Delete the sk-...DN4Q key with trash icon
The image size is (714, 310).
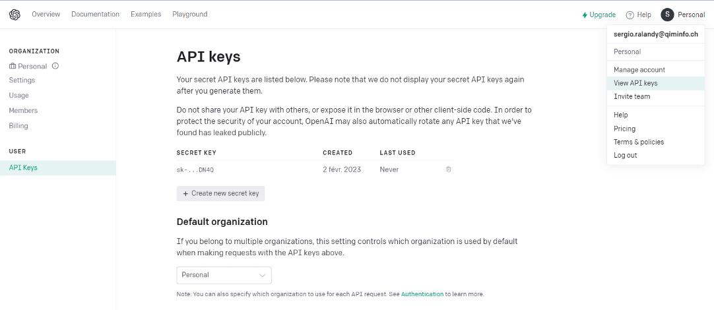449,170
